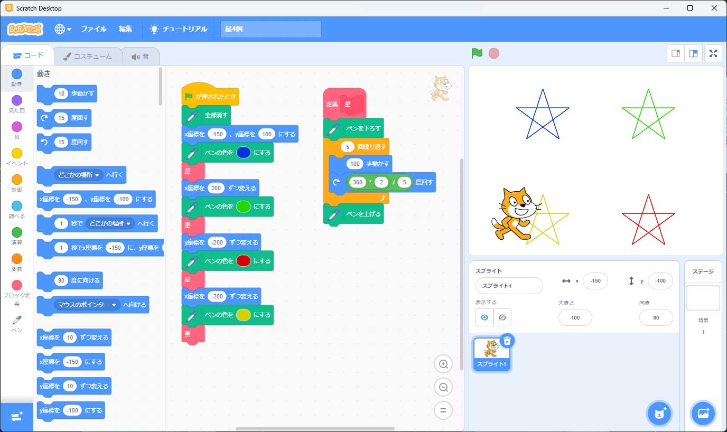Show the sprite with the eye icon
Image resolution: width=727 pixels, height=432 pixels.
click(484, 317)
